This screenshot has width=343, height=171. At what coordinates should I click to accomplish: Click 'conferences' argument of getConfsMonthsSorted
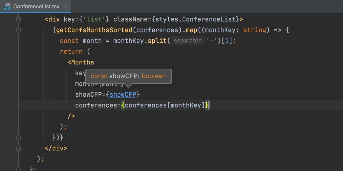click(157, 30)
